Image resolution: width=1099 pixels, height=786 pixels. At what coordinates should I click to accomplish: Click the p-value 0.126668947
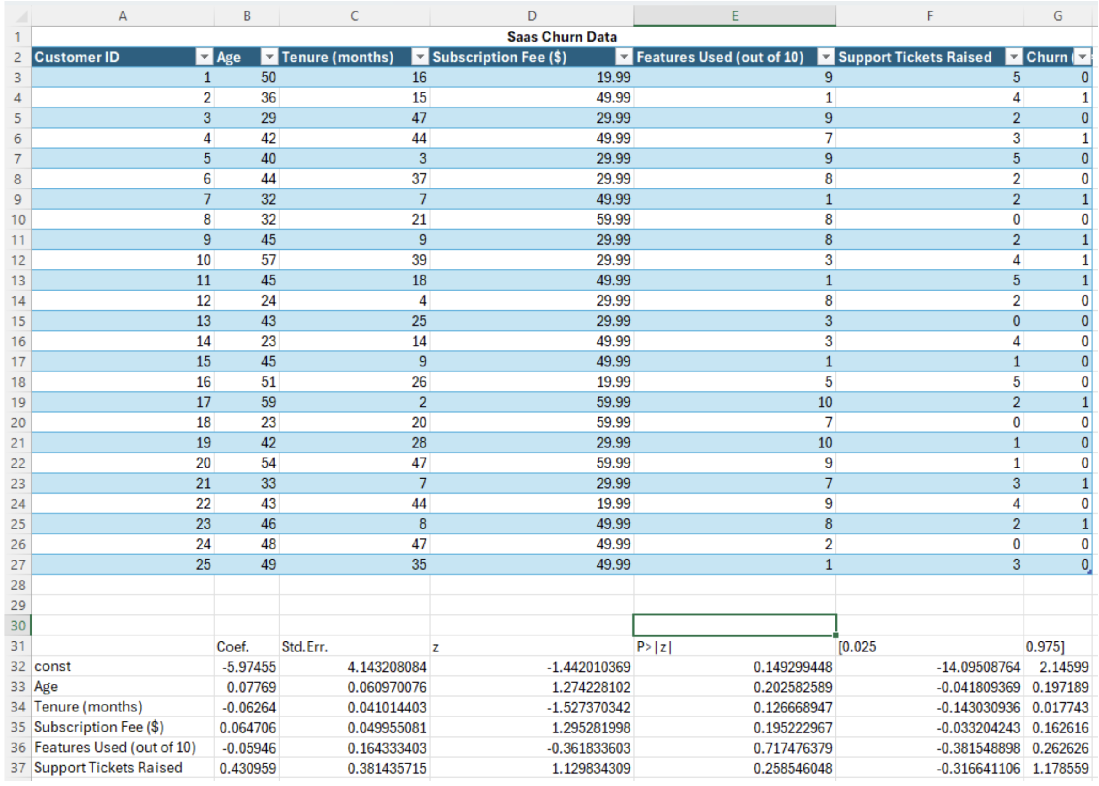pos(735,707)
